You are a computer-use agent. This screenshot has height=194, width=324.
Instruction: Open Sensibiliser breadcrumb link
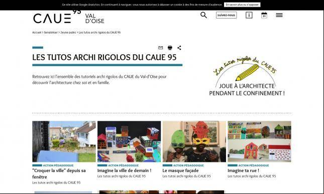pos(51,33)
